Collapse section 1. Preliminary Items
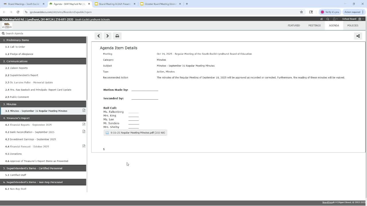The width and height of the screenshot is (367, 206). (43, 40)
